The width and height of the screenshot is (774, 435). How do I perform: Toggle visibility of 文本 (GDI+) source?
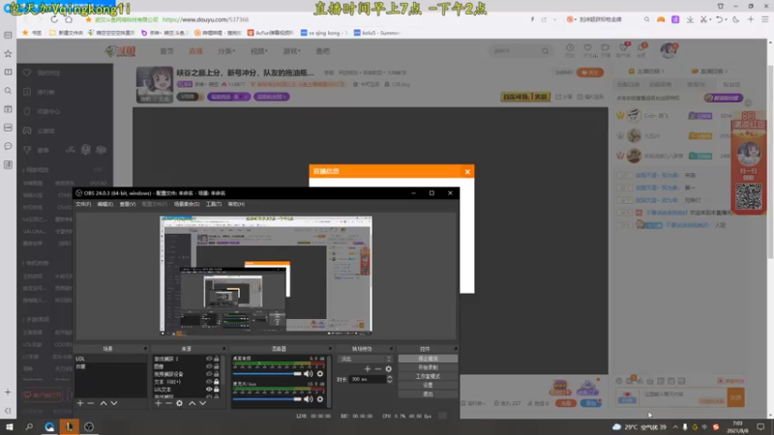(x=209, y=382)
